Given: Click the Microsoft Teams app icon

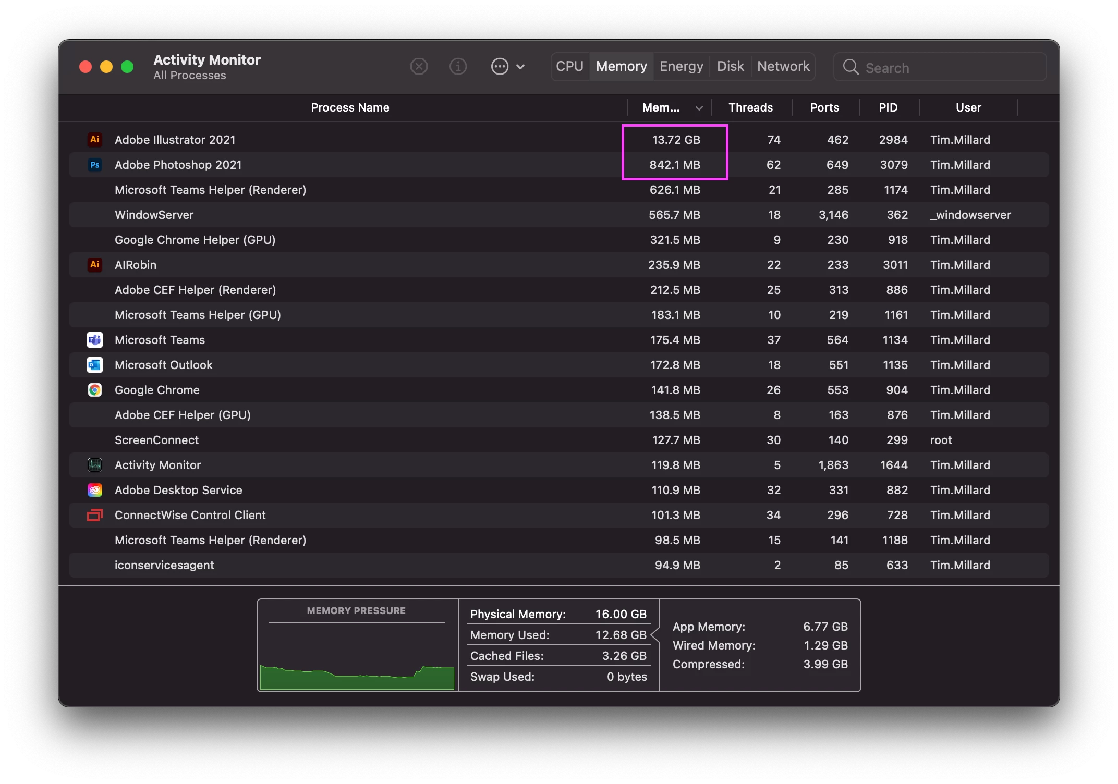Looking at the screenshot, I should point(94,340).
